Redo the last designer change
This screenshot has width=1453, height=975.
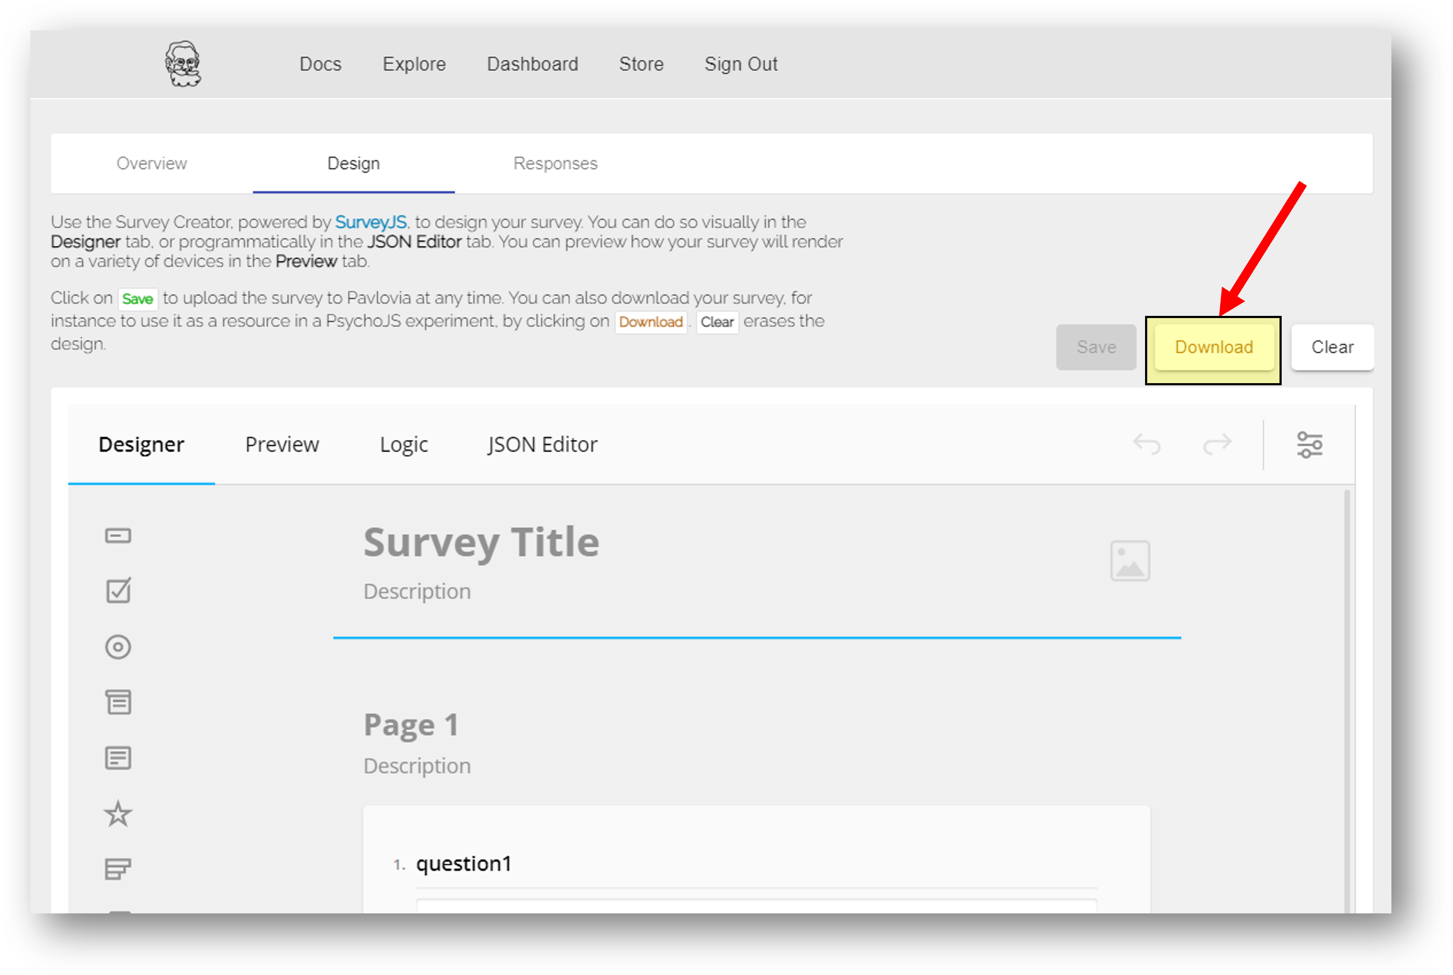point(1217,445)
